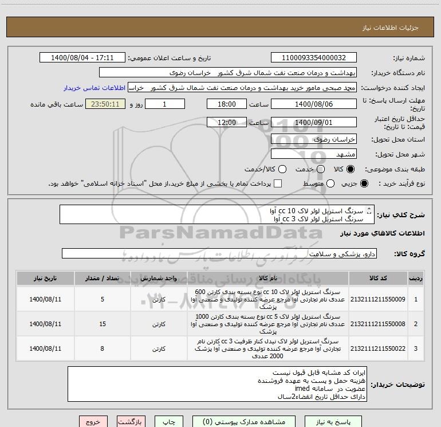Image resolution: width=441 pixels, height=427 pixels.
Task: Click the واحد شمارش column header
Action: click(159, 279)
